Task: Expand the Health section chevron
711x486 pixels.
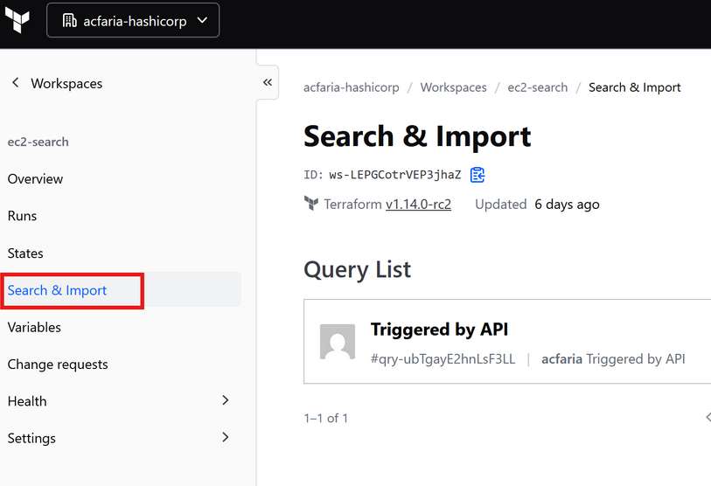Action: click(225, 400)
